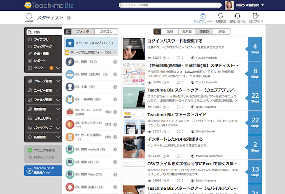Sort manuals by 名前
Screen dimensions: 285x194
point(170,31)
